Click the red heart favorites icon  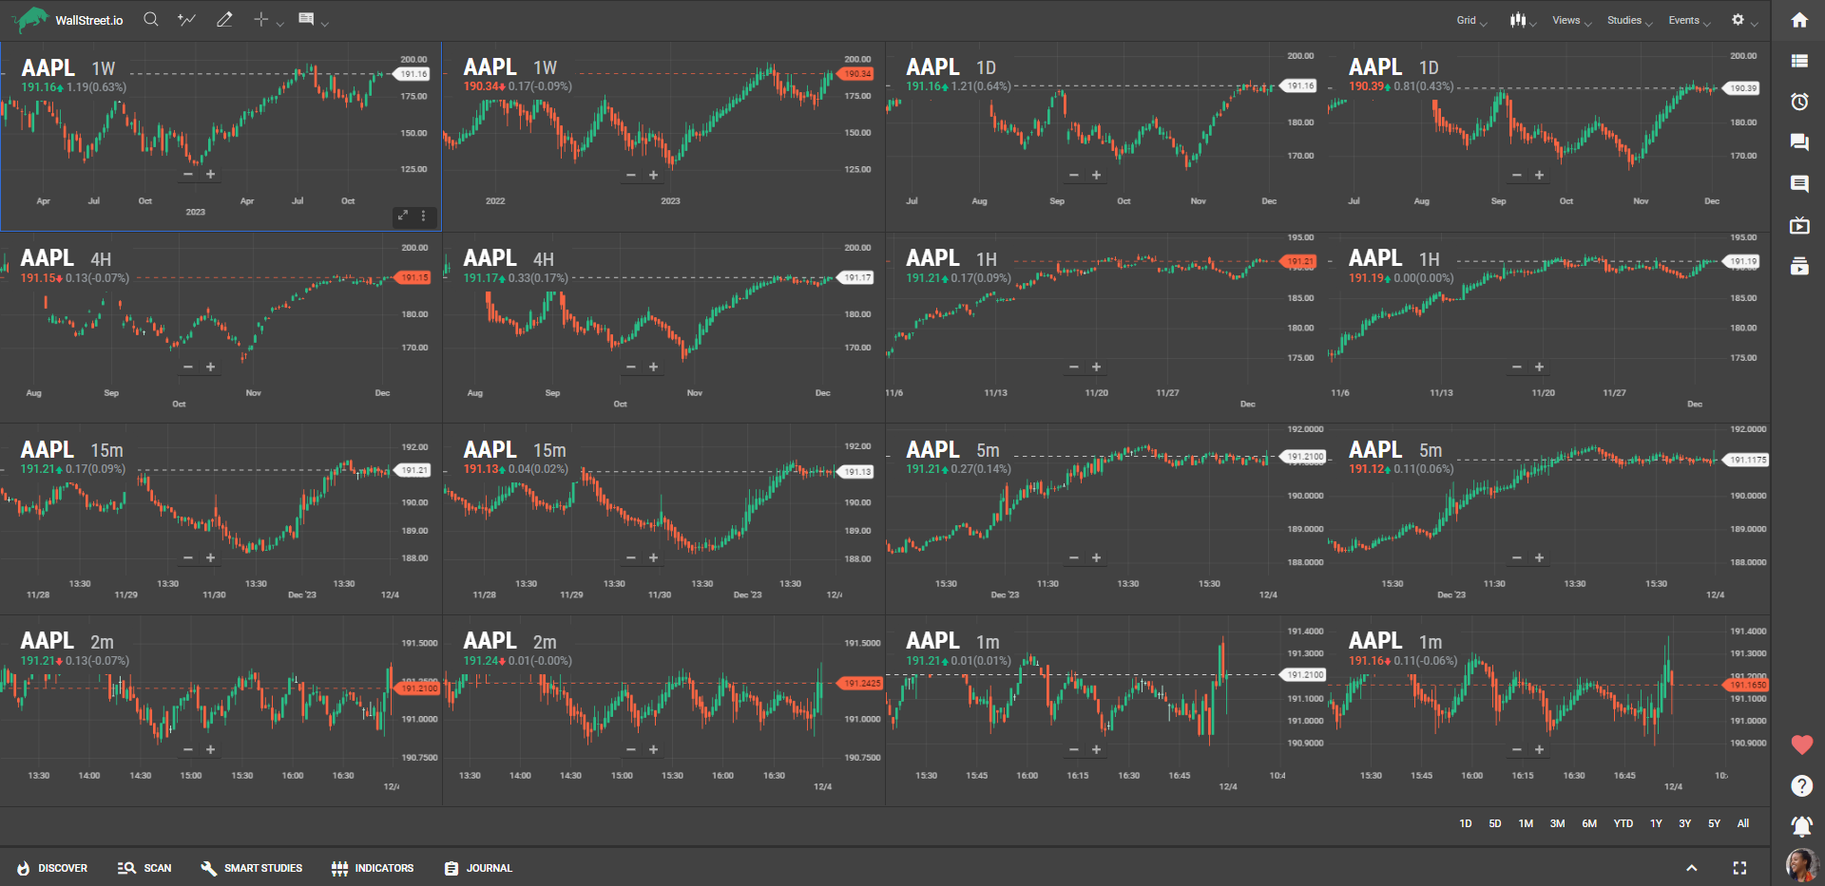pos(1801,745)
